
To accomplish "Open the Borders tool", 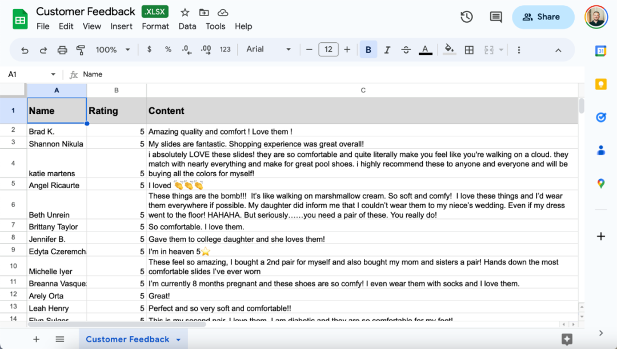I will point(469,50).
